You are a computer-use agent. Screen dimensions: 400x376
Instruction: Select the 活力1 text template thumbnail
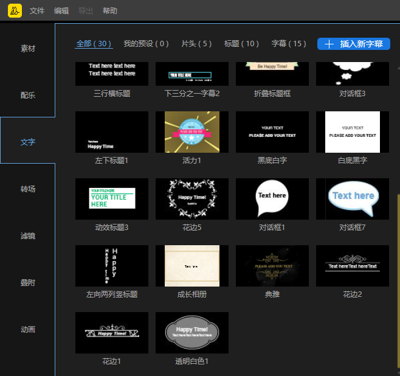[192, 132]
